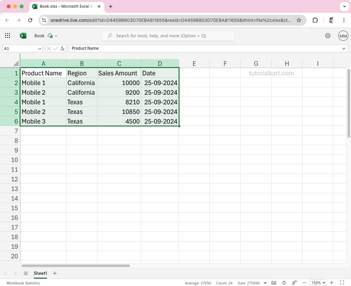Click the accessibility checker icon in status bar
Viewport: 351px width, 286px height.
tap(294, 282)
